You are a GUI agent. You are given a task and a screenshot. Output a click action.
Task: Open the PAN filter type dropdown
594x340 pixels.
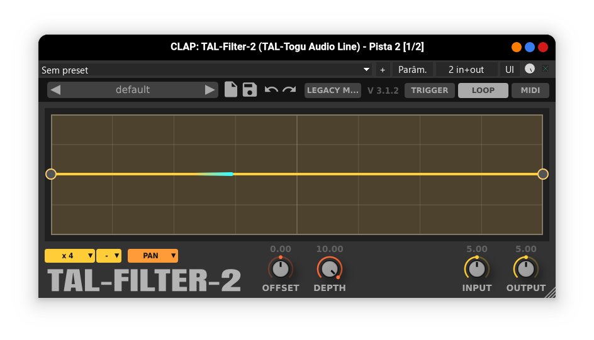(x=153, y=256)
